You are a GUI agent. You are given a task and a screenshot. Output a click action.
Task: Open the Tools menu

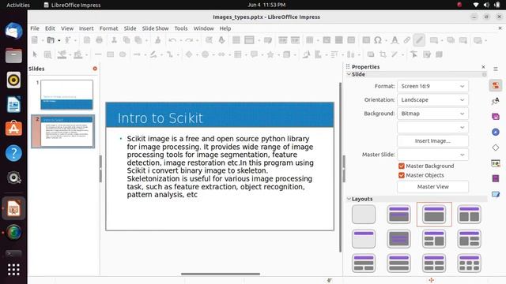(181, 28)
